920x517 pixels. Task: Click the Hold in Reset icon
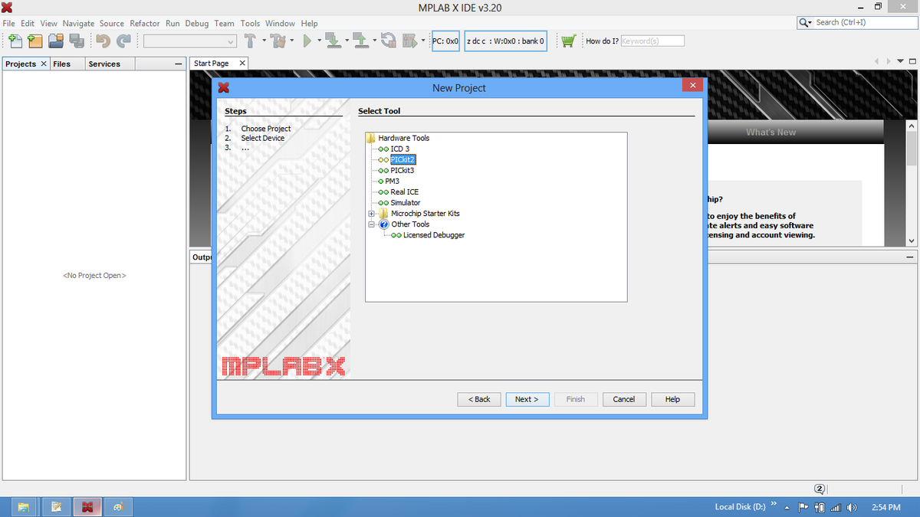[389, 41]
